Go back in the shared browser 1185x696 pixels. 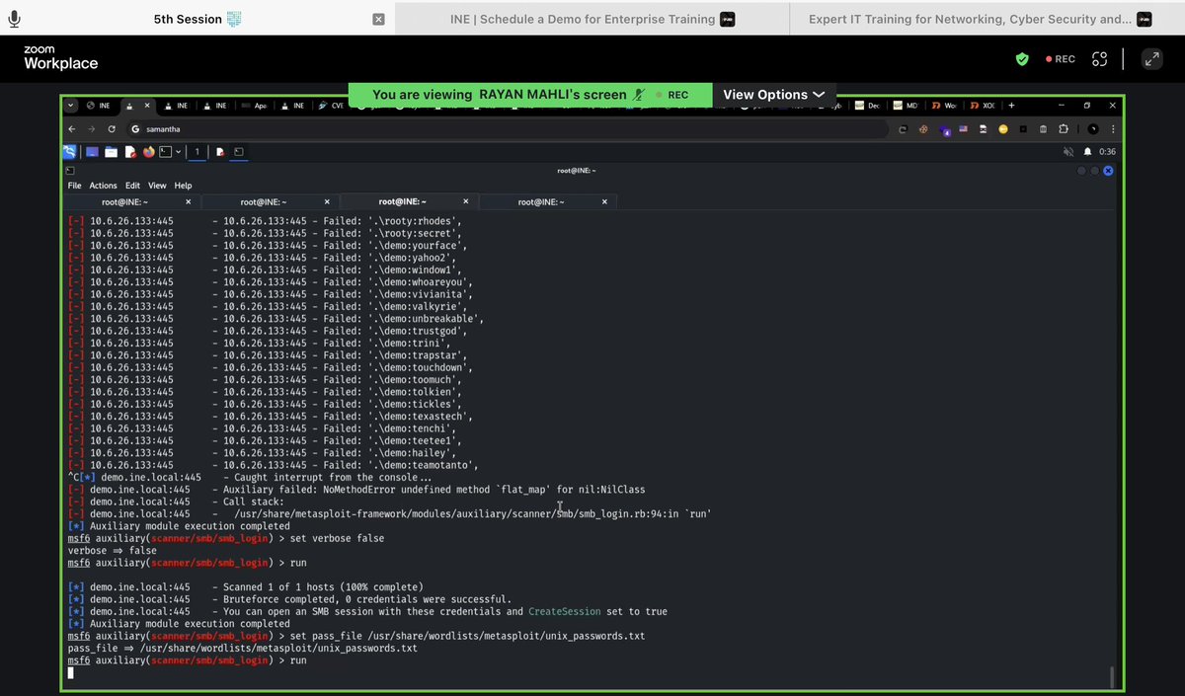tap(71, 129)
